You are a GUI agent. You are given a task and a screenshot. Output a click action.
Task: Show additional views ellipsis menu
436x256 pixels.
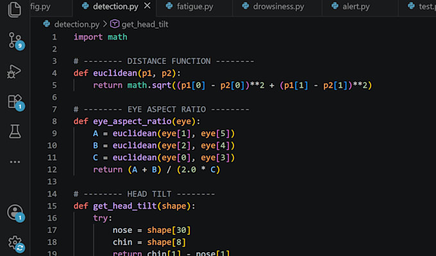tap(15, 162)
